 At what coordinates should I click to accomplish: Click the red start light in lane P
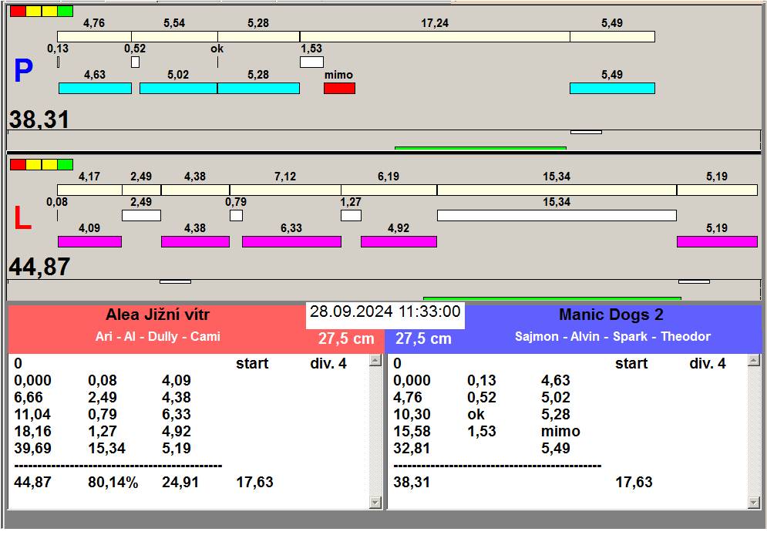click(x=17, y=12)
